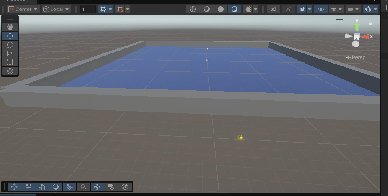Open the overlay menu icon near the gizmo
The image size is (388, 196).
click(340, 19)
